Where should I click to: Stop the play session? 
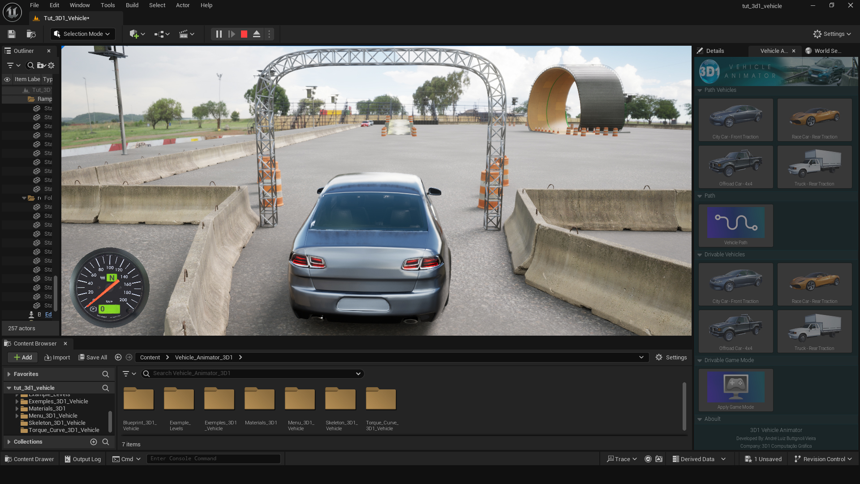[244, 34]
